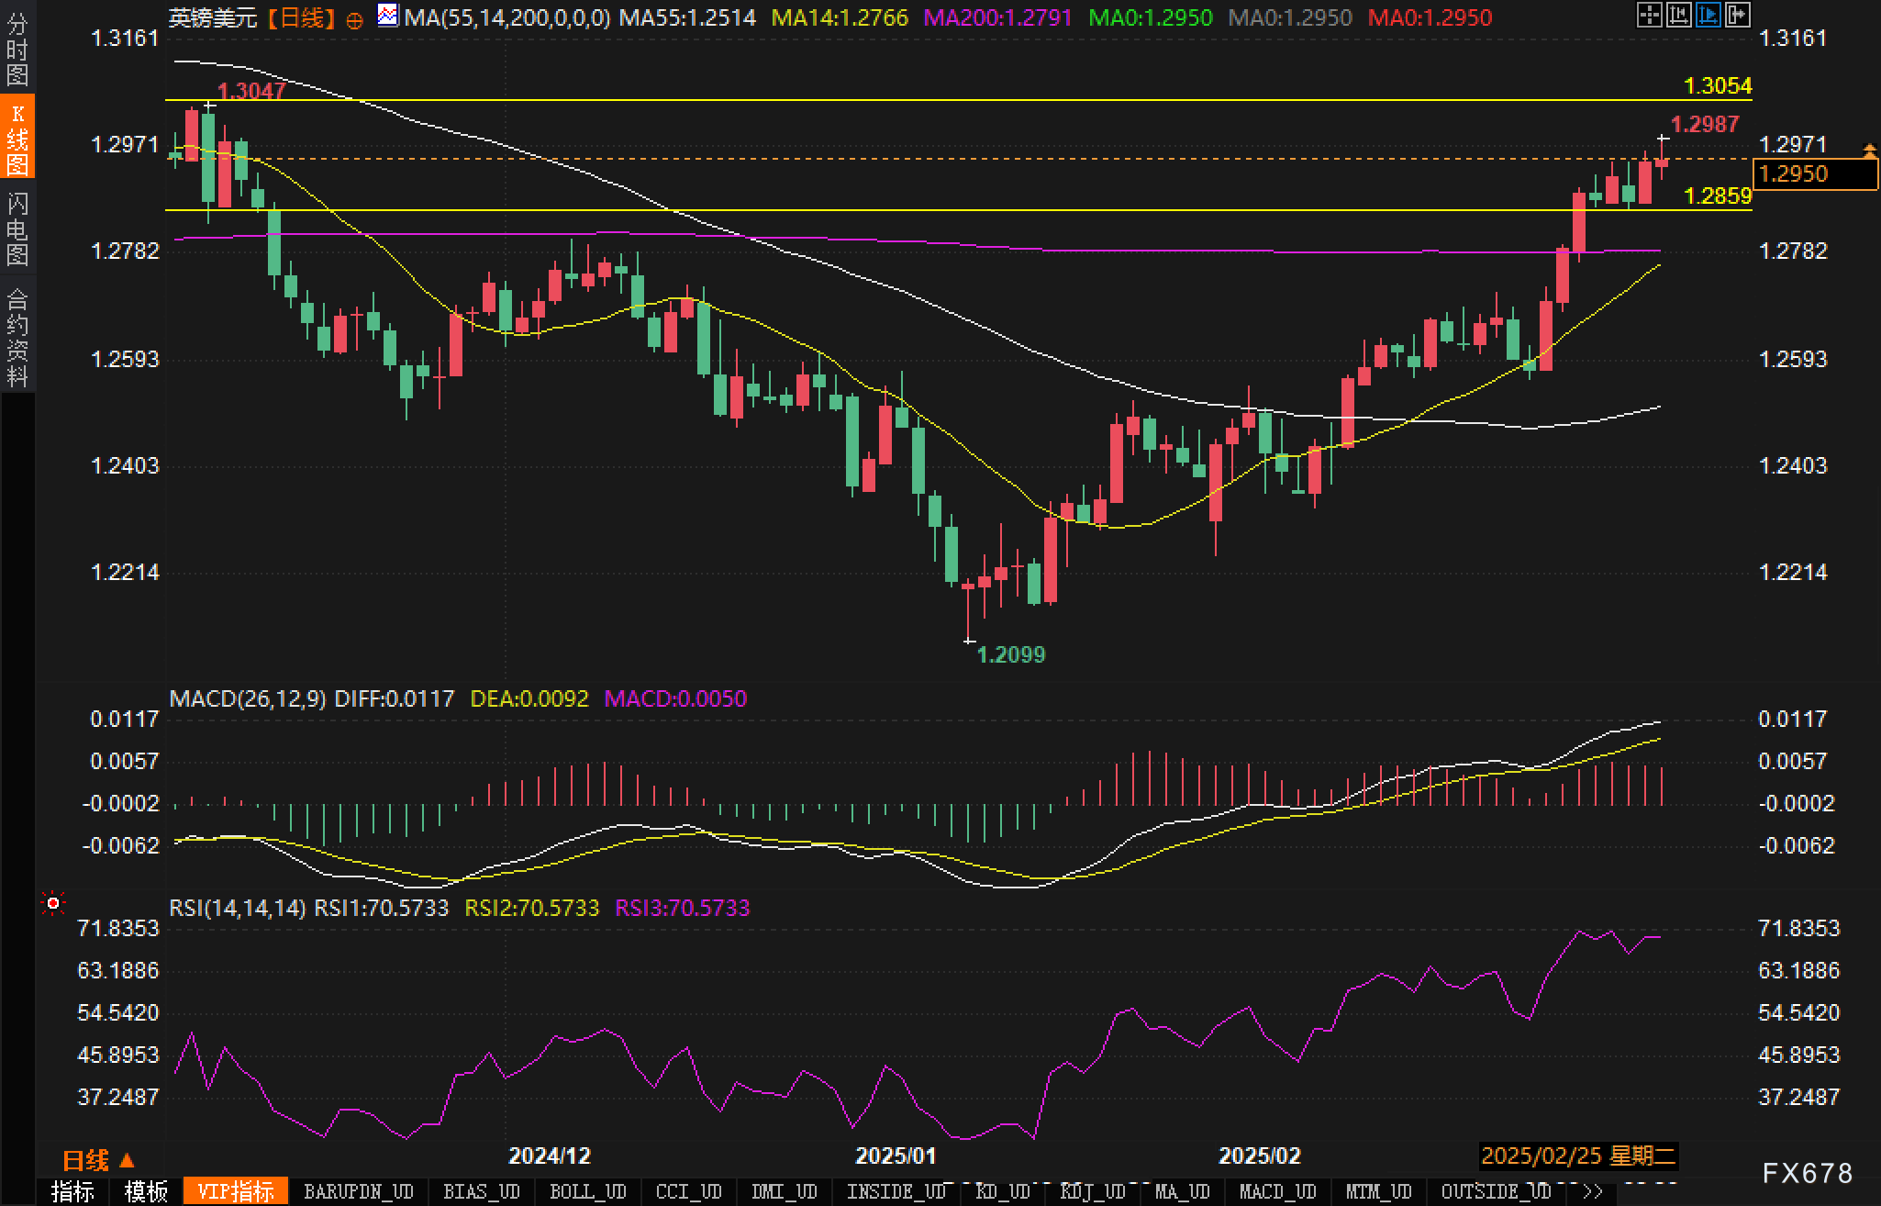Click the MA indicator chart icon

click(388, 16)
